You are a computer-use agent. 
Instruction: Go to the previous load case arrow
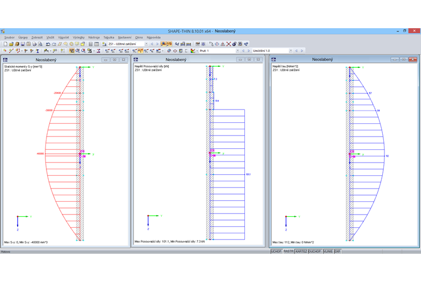click(x=152, y=44)
